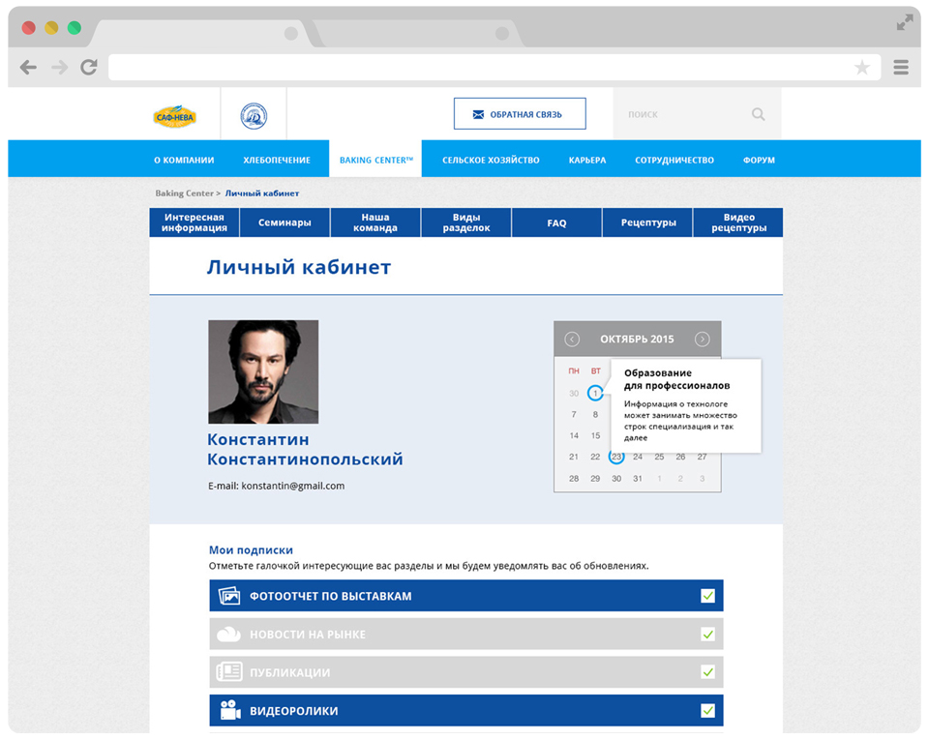Uncheck the Фотоотчет по выставкам subscription

(707, 596)
